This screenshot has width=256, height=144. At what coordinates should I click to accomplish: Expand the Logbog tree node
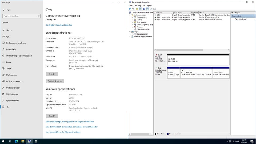tap(132, 20)
